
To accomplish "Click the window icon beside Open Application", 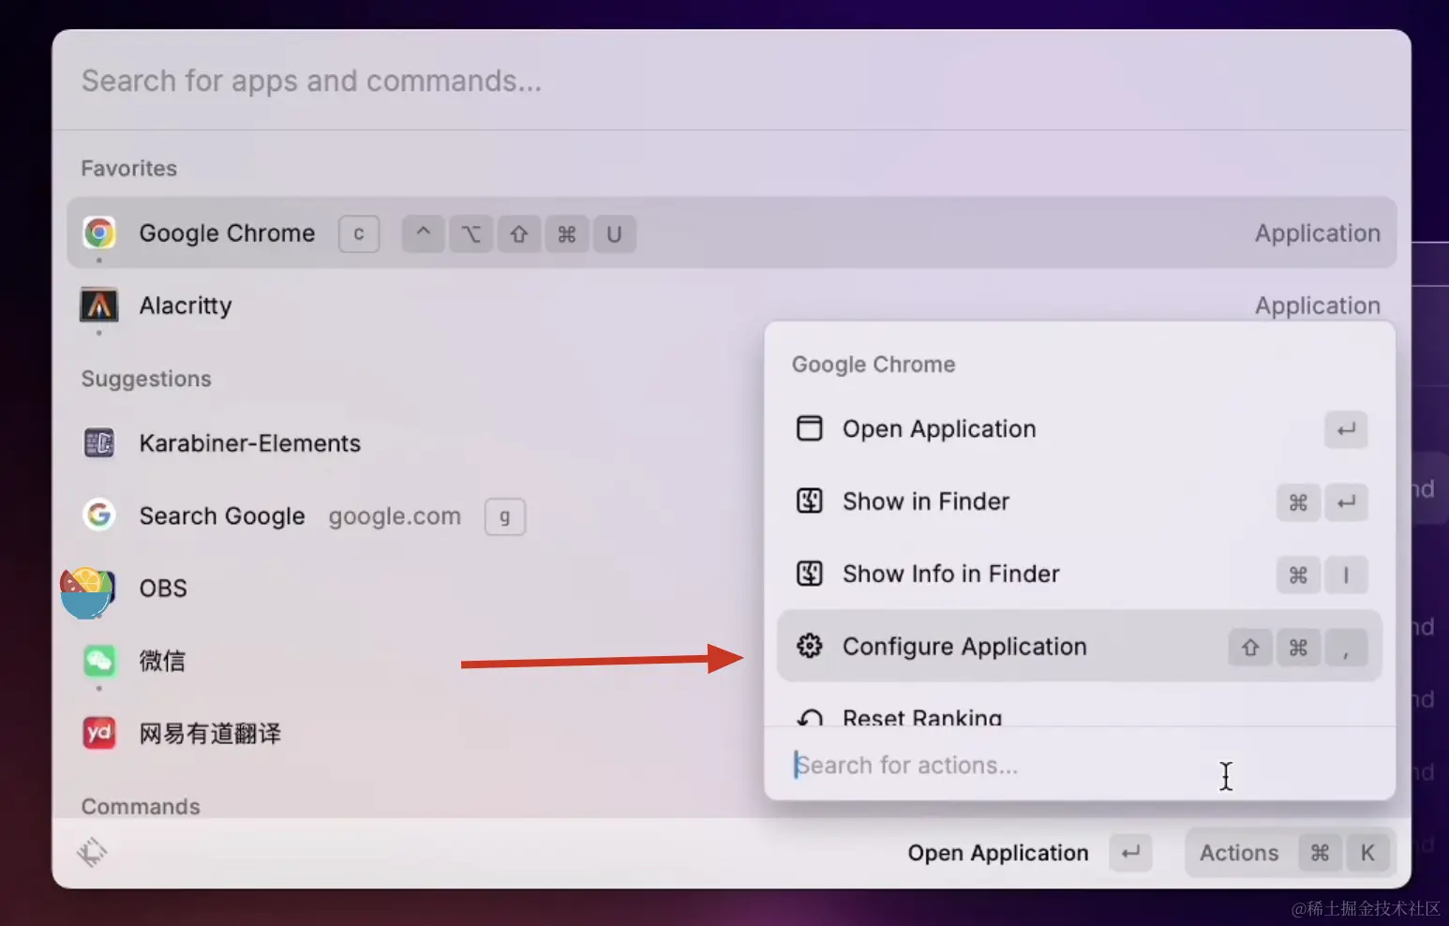I will [x=809, y=428].
